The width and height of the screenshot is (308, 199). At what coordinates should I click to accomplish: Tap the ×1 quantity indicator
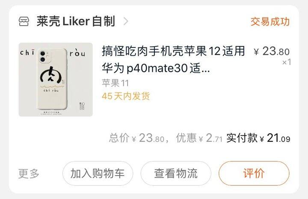[x=286, y=62]
